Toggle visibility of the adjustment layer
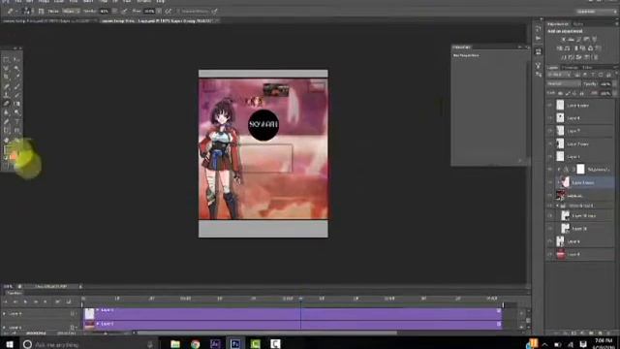 pyautogui.click(x=549, y=170)
